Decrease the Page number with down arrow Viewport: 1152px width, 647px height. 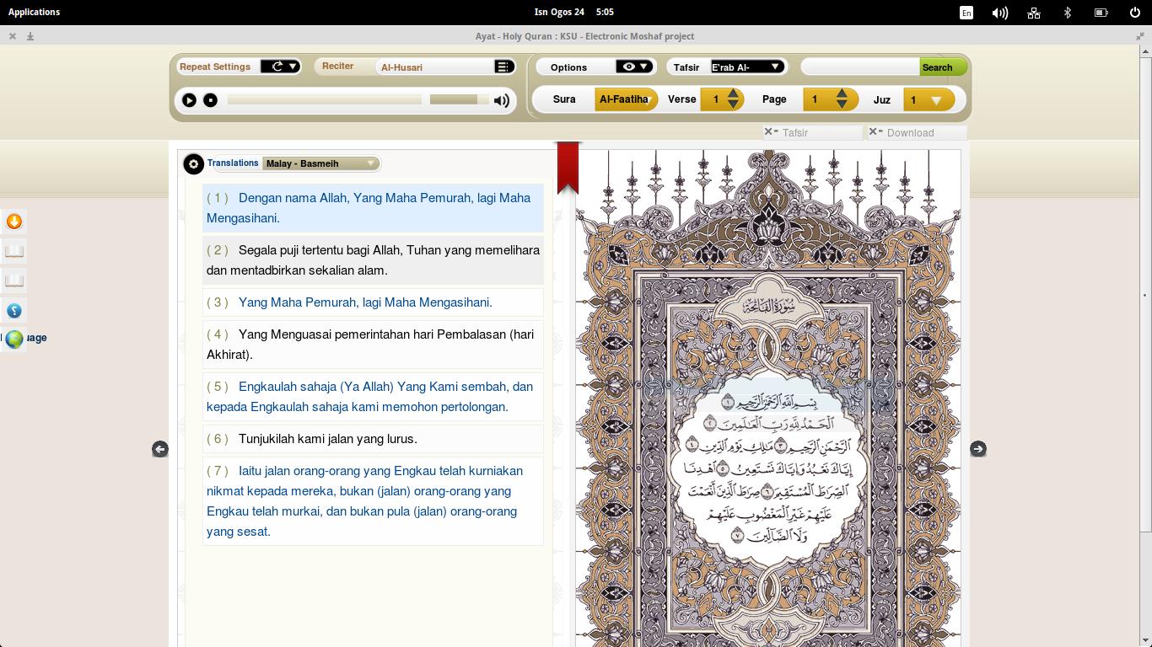842,105
